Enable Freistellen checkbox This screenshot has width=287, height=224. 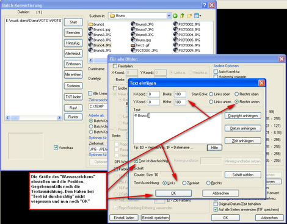[x=115, y=66]
